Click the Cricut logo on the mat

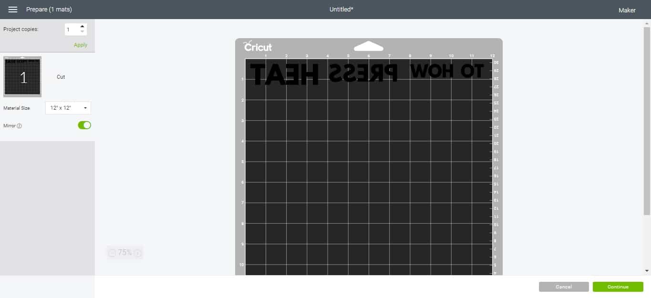[x=258, y=47]
